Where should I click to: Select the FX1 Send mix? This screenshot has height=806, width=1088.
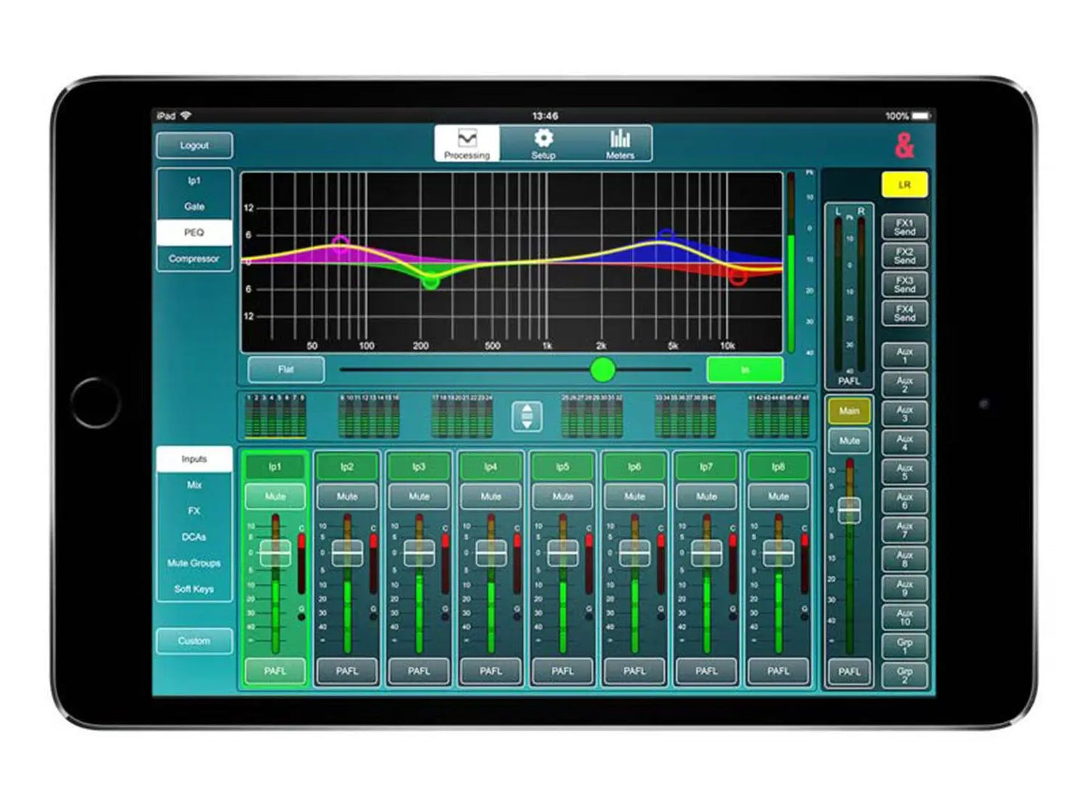[904, 227]
